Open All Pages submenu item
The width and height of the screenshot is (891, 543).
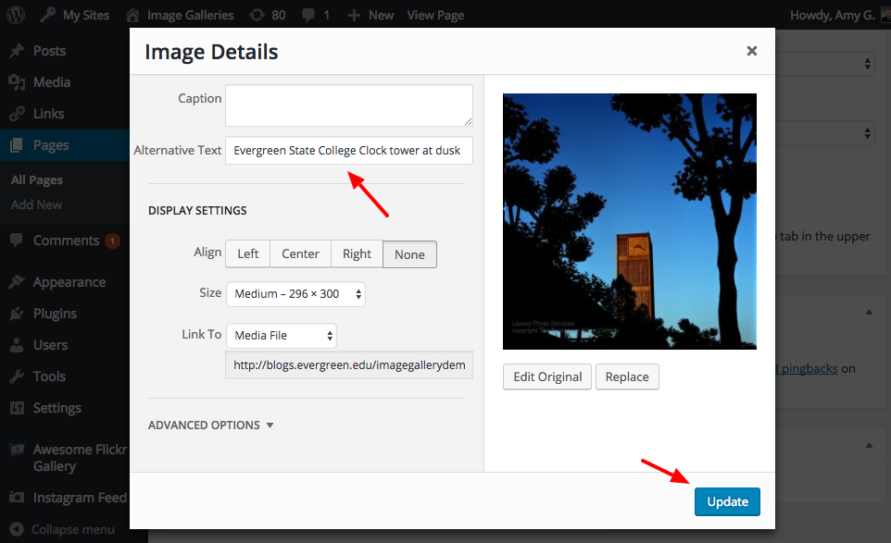37,179
